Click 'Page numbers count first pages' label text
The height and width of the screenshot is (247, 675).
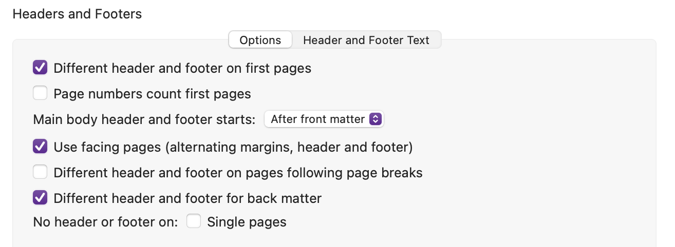pos(152,94)
